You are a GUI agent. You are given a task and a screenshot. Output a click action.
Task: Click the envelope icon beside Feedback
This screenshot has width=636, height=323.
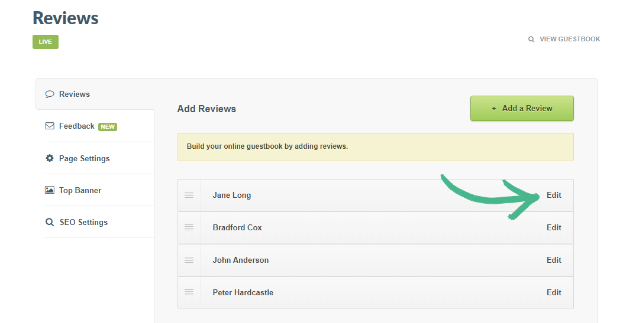[x=50, y=126]
